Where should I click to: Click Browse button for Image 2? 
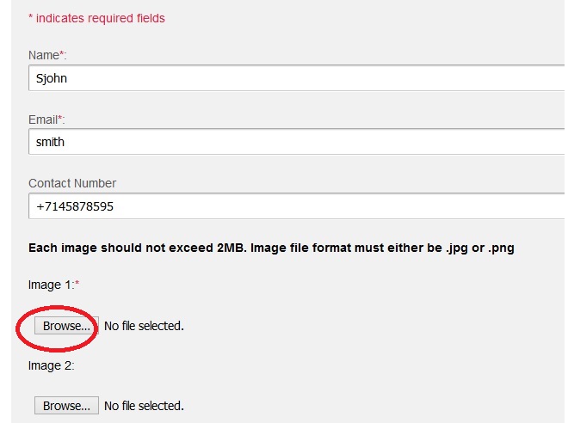coord(66,405)
